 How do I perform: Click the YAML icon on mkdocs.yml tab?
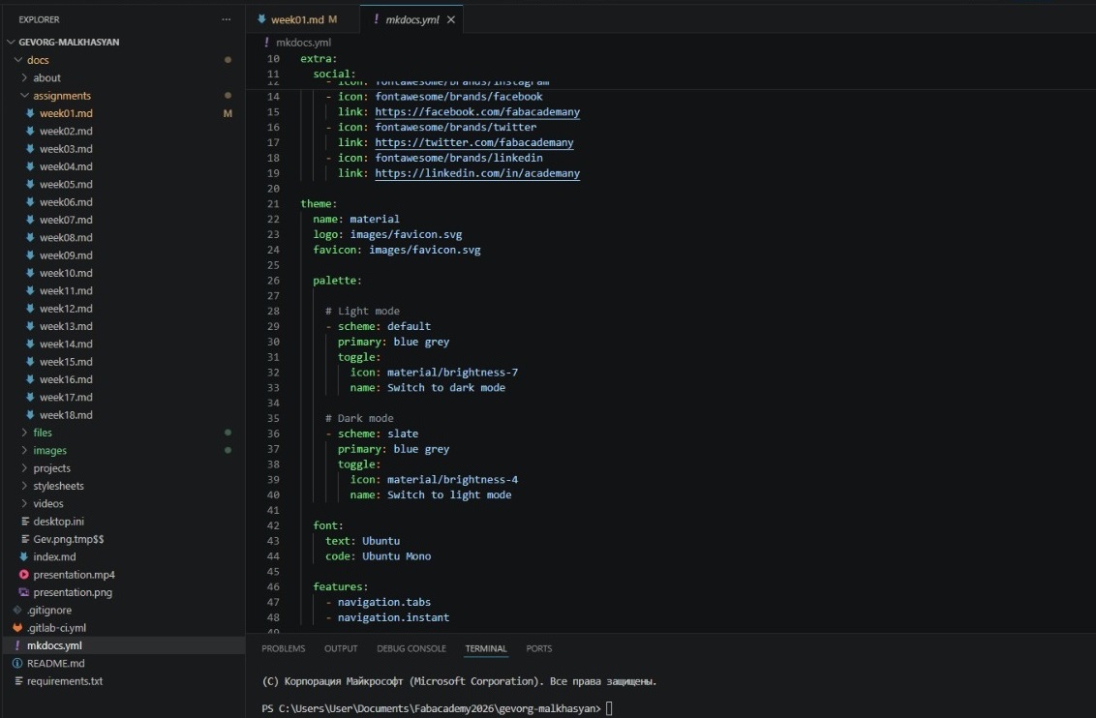pyautogui.click(x=376, y=19)
